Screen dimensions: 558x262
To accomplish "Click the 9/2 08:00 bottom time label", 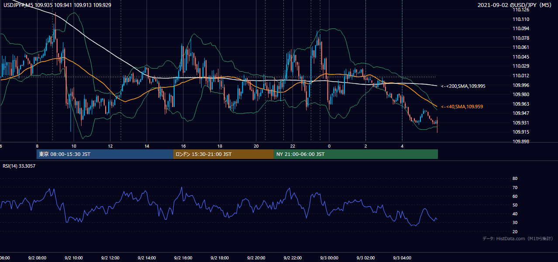I will pyautogui.click(x=37, y=258).
